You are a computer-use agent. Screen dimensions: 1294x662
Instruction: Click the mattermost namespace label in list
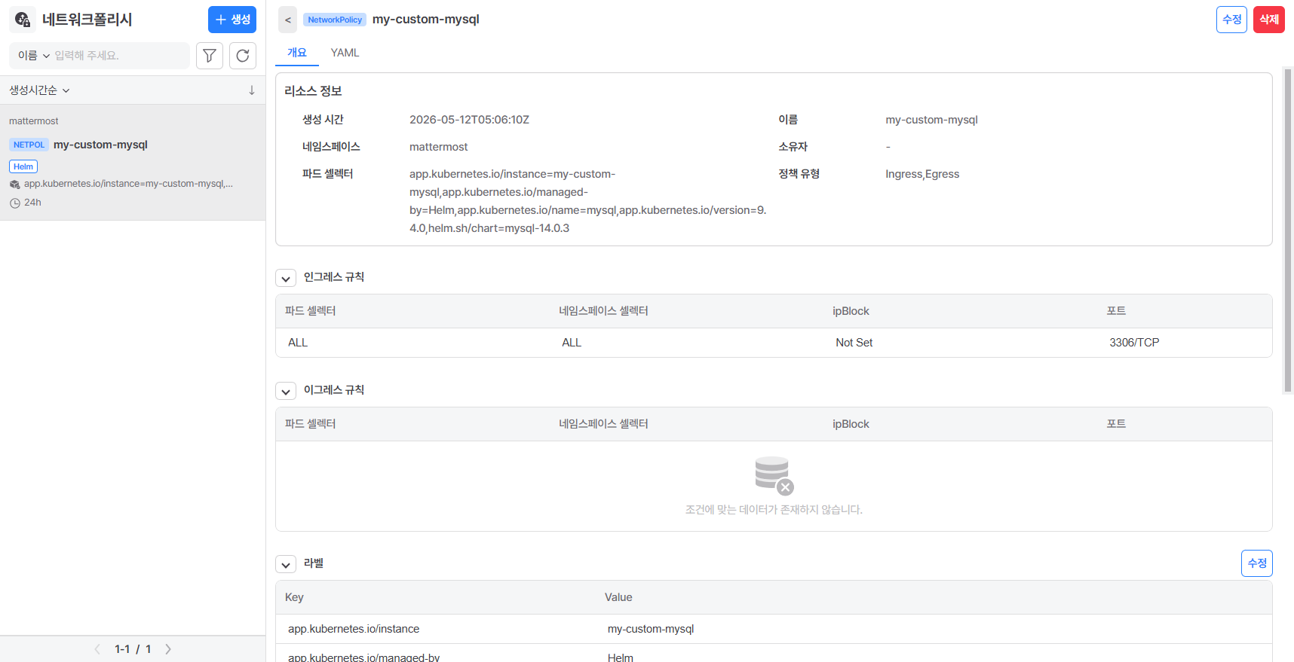coord(34,121)
